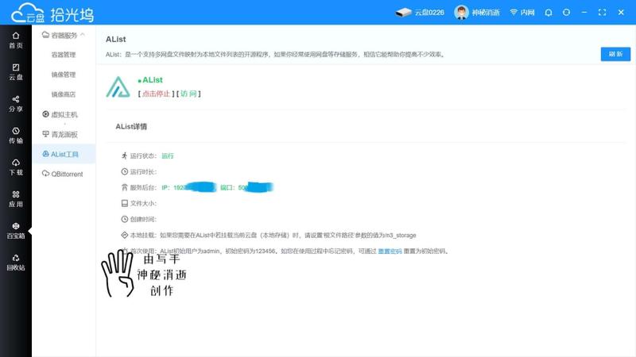This screenshot has height=357, width=636.
Task: Click the green 运行 status text
Action: (168, 155)
